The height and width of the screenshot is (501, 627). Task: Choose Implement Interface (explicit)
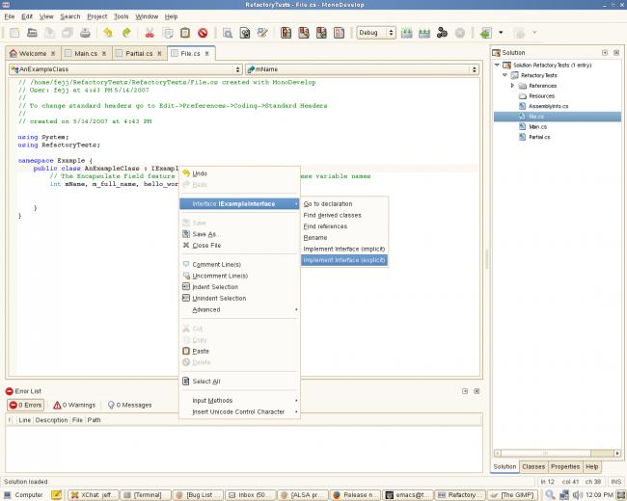[x=344, y=260]
